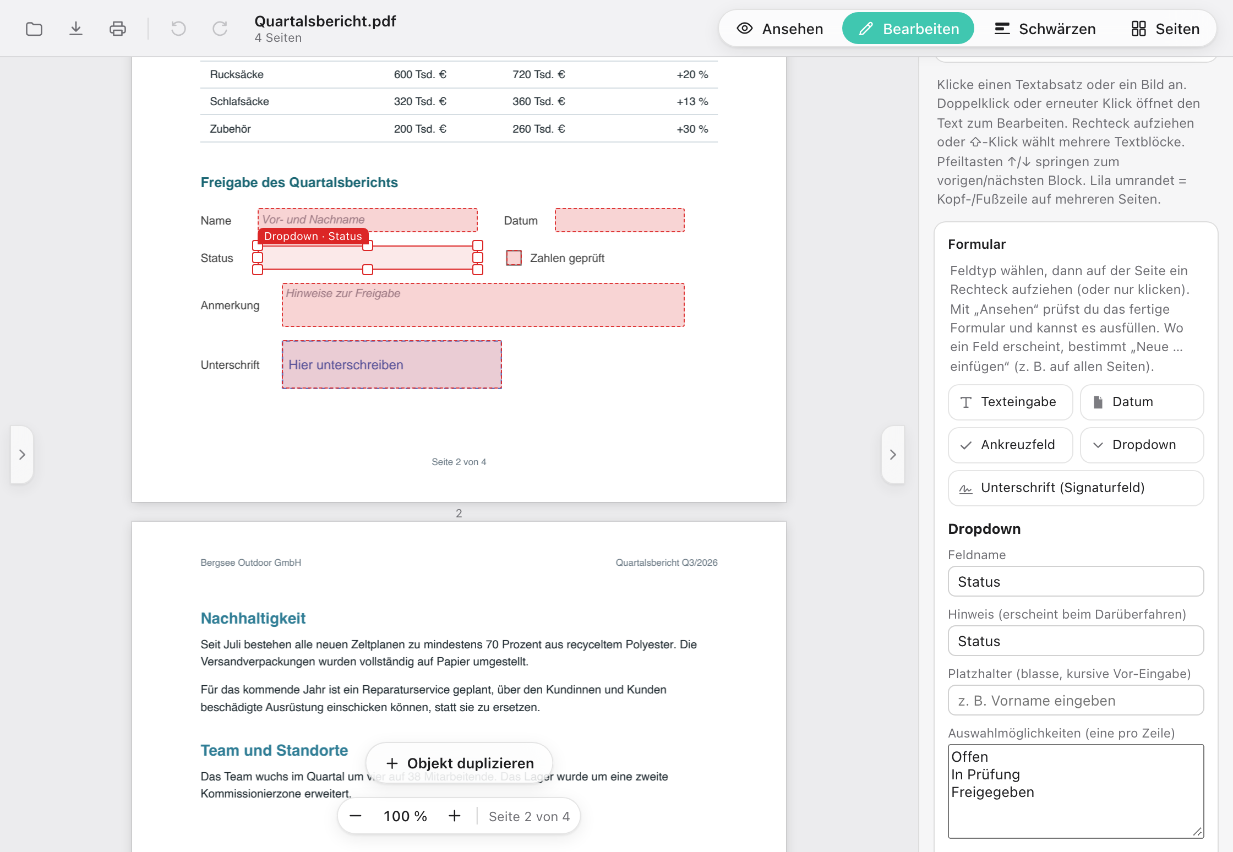Select the Datum form field on page
Image resolution: width=1233 pixels, height=852 pixels.
(x=620, y=220)
